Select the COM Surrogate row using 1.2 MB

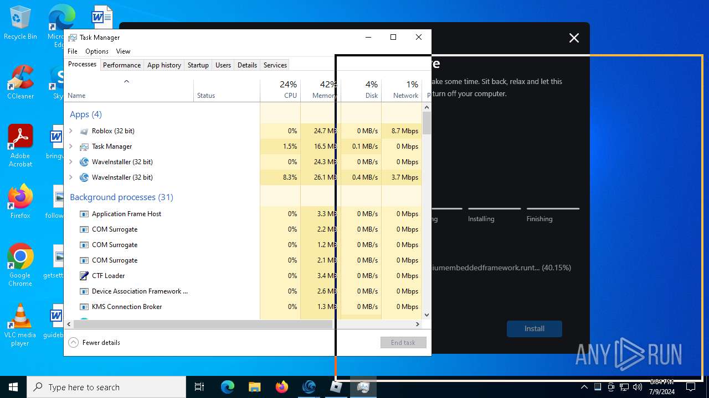(243, 245)
